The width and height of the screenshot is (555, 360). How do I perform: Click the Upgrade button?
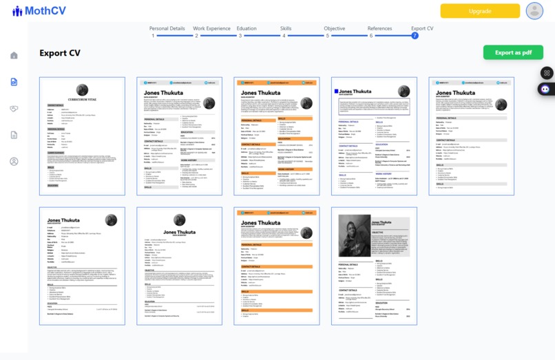480,11
